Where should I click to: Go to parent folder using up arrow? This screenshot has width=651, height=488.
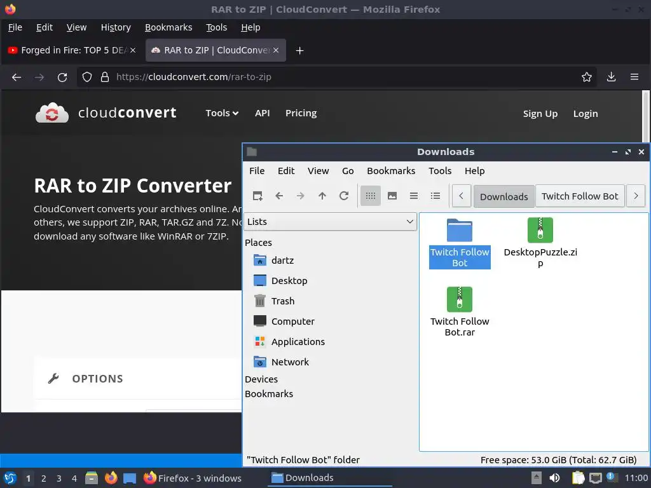coord(322,196)
